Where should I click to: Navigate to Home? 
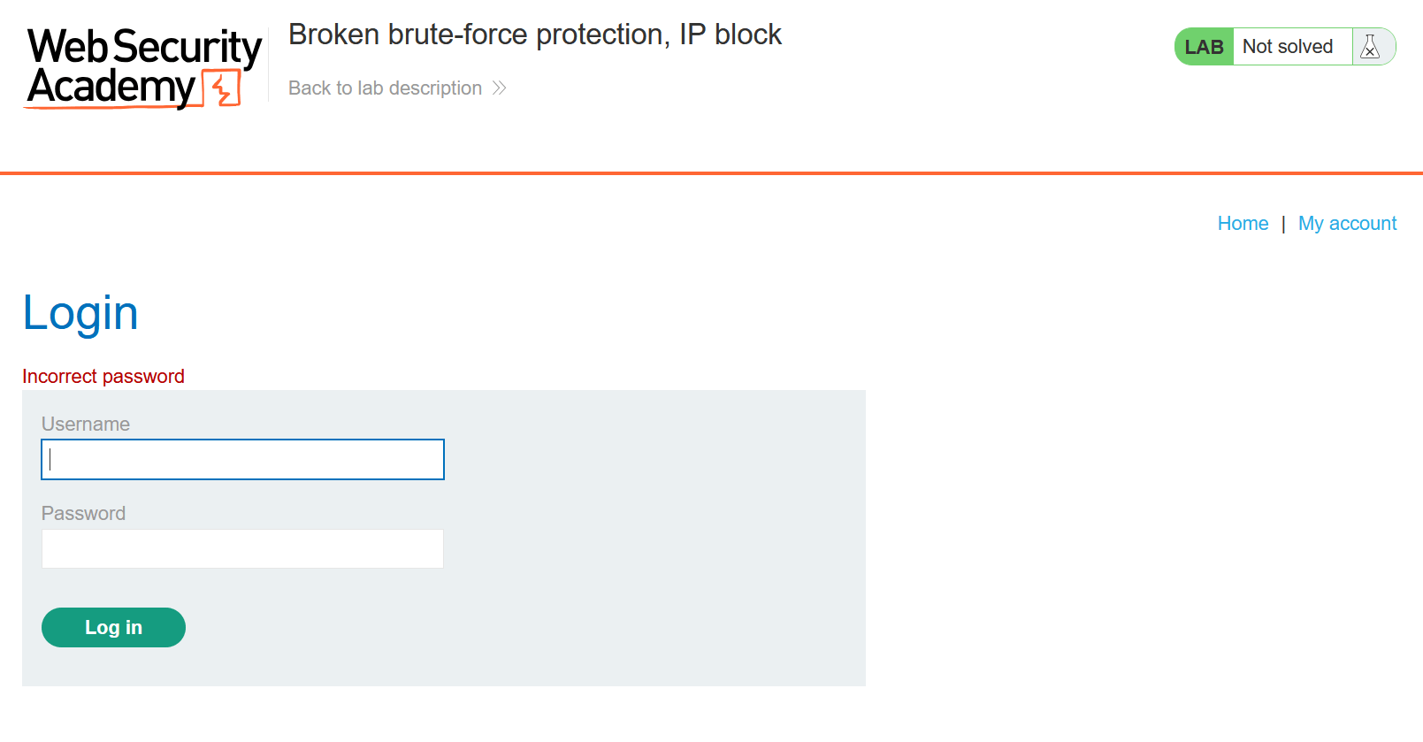point(1243,223)
